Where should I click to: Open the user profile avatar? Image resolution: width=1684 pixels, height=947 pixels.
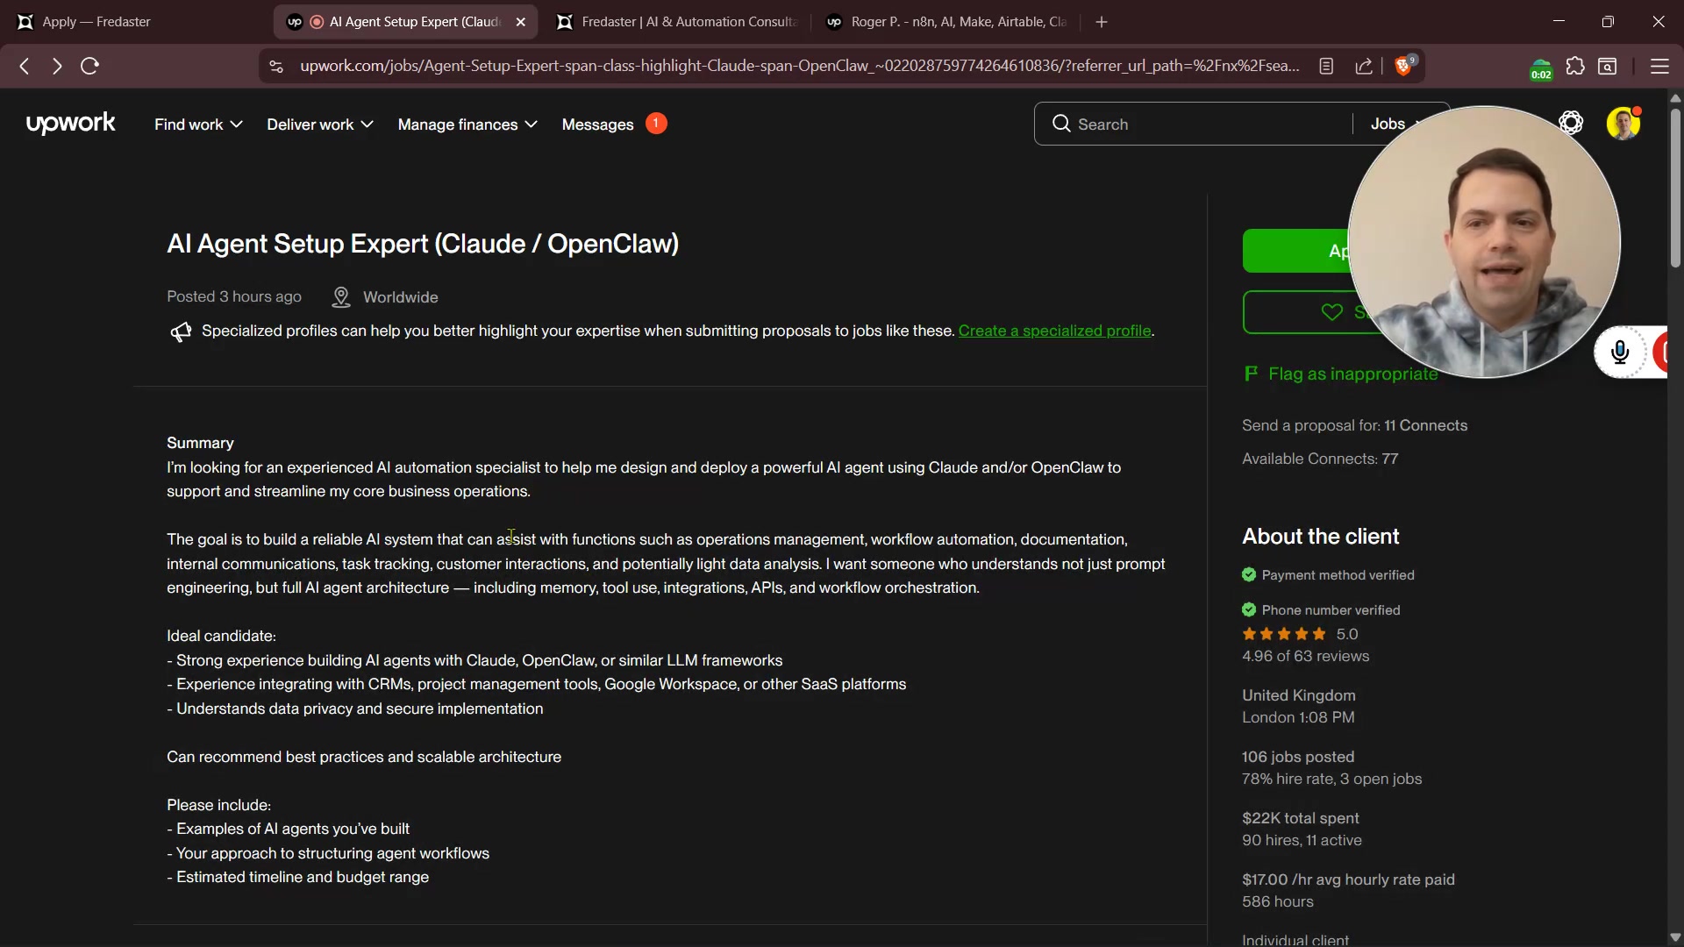(x=1623, y=124)
